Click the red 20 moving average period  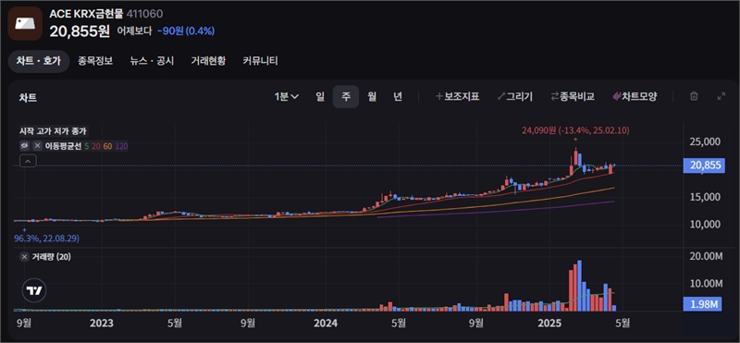[96, 146]
